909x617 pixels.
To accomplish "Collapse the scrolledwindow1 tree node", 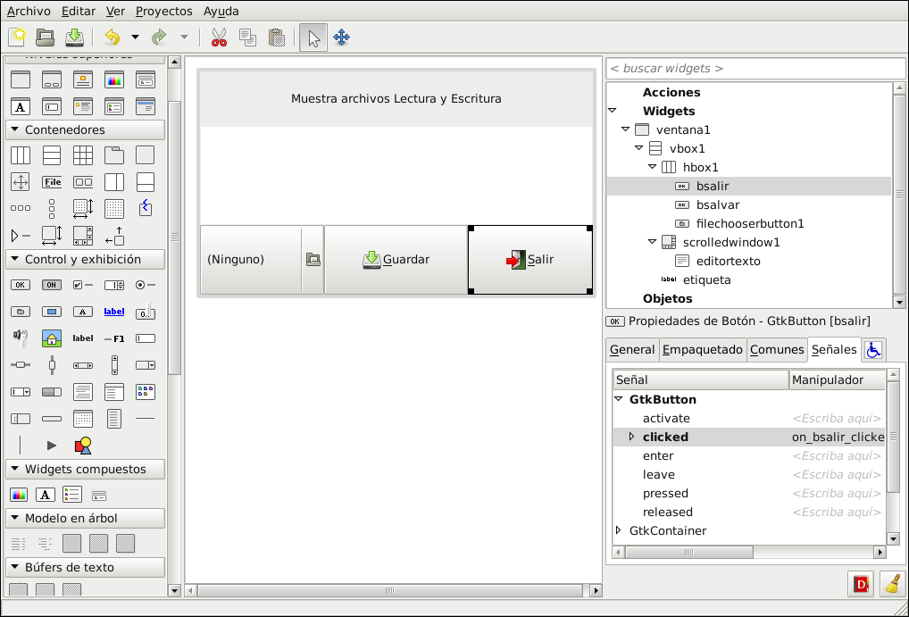I will 653,241.
